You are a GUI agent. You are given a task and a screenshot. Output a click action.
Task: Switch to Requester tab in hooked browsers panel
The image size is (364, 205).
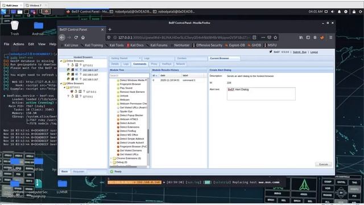(x=78, y=171)
